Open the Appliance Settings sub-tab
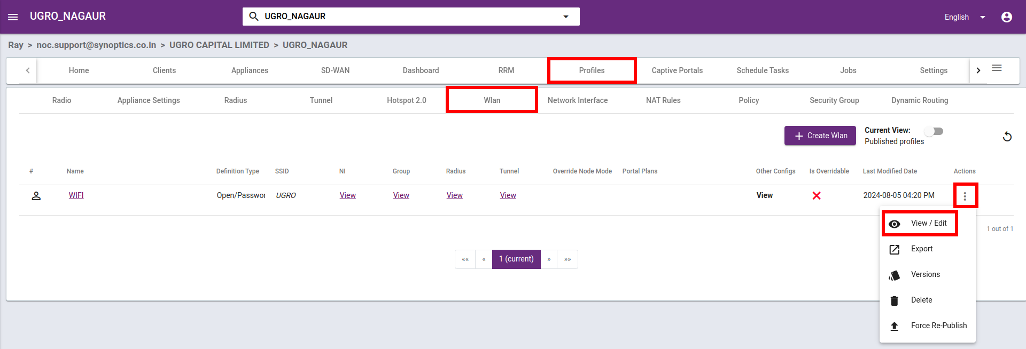1026x349 pixels. (149, 100)
